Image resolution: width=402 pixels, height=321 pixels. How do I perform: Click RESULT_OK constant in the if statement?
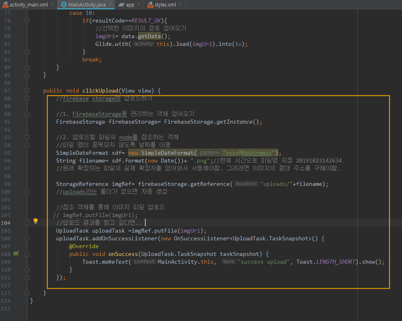(146, 20)
